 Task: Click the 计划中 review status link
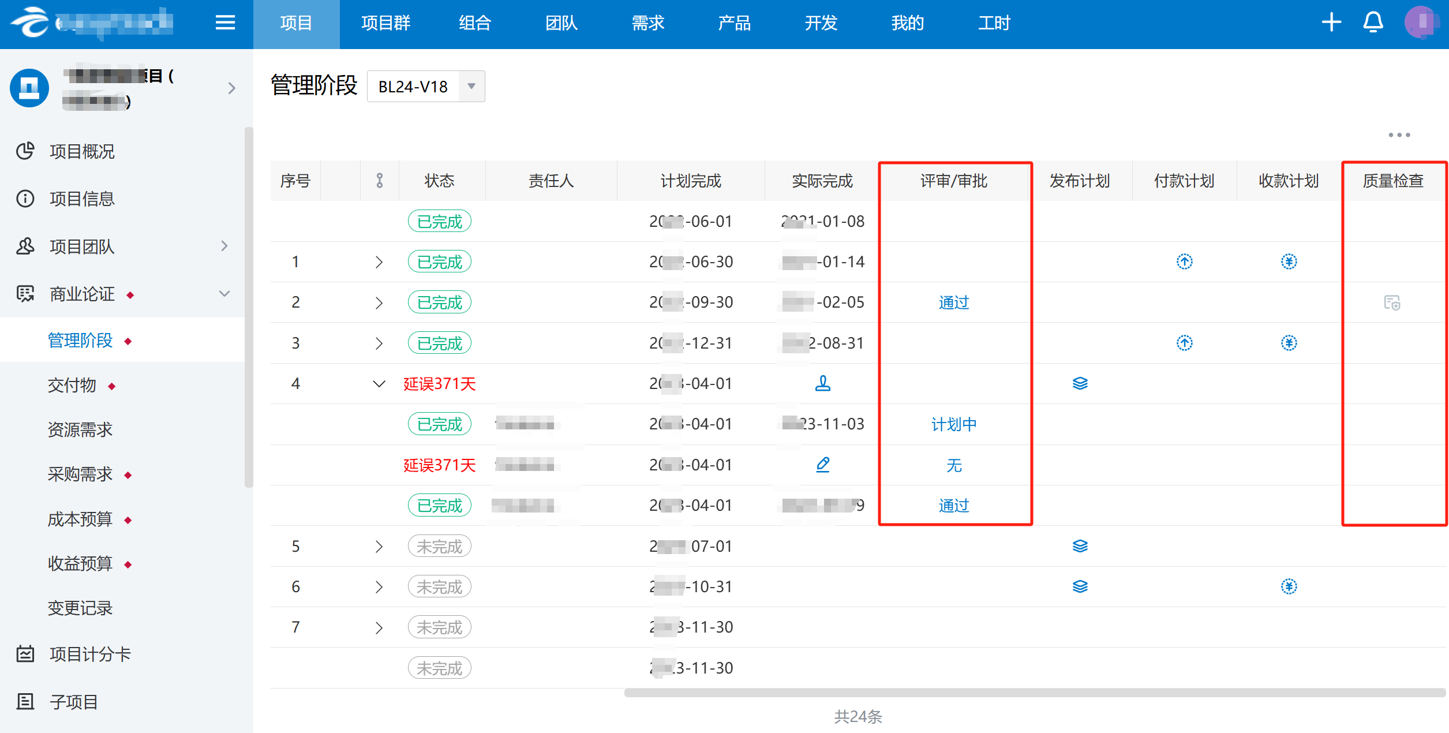pos(953,424)
